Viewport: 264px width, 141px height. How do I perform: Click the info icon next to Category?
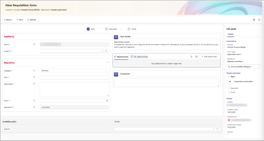coord(34,70)
